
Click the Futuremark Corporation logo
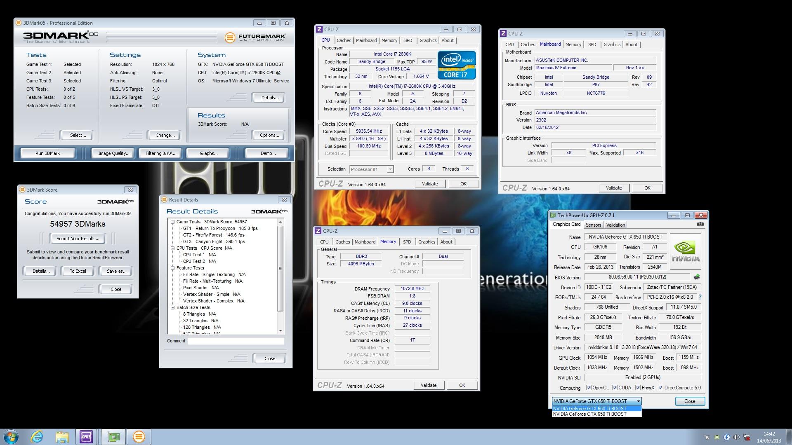pyautogui.click(x=255, y=37)
